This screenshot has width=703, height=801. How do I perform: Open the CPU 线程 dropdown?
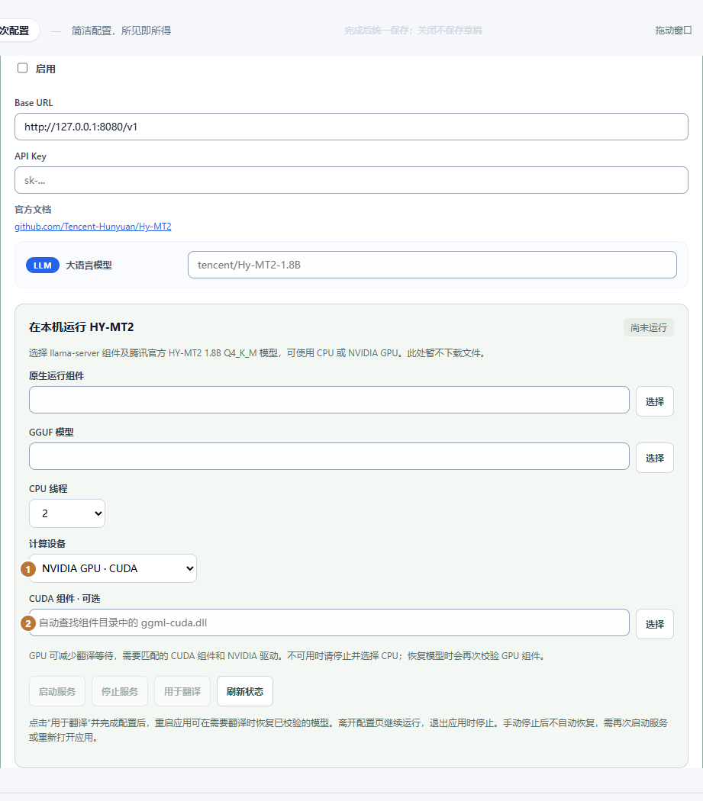[67, 513]
